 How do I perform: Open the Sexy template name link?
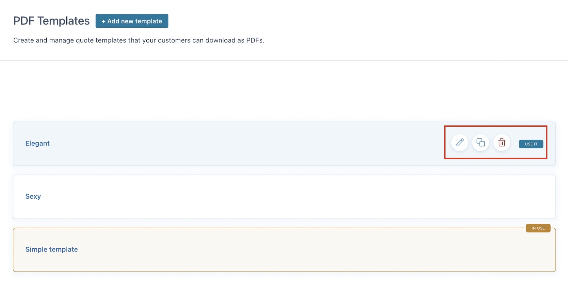(x=33, y=196)
